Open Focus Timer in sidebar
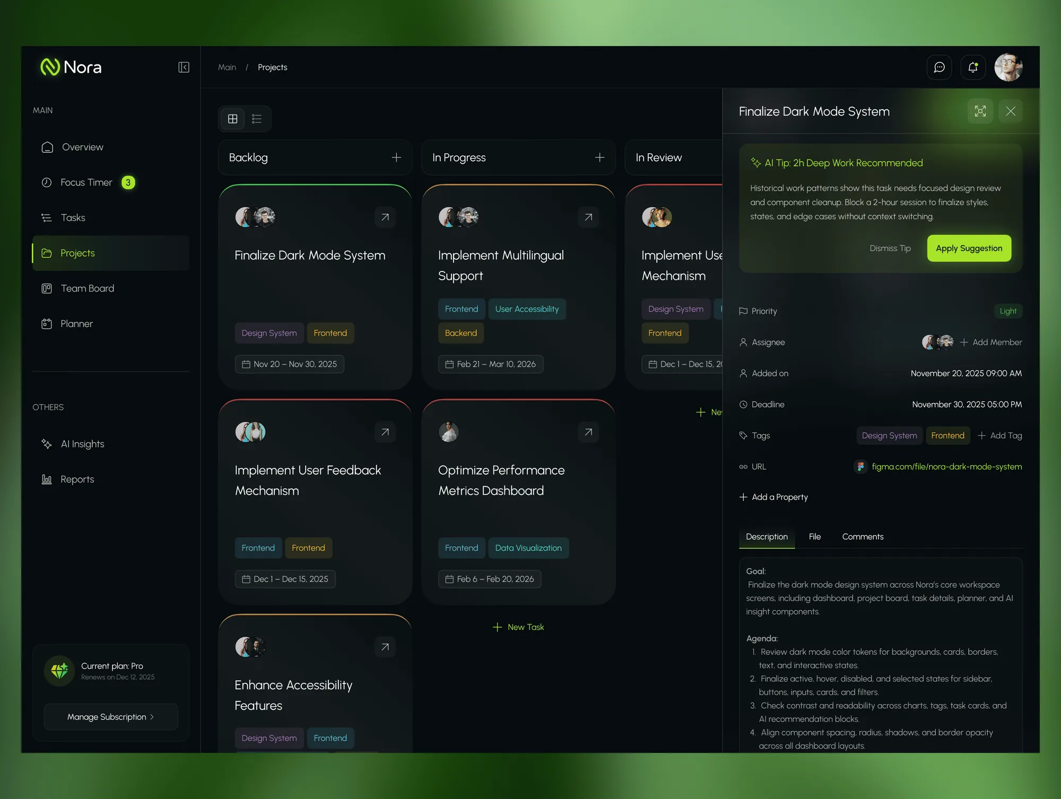Image resolution: width=1061 pixels, height=799 pixels. 111,182
